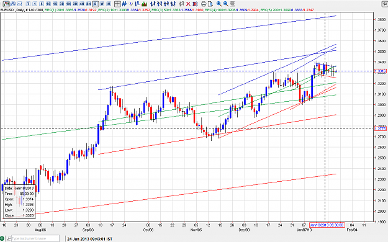Click the instrument search magnifier icon
388x242 pixels.
(9, 238)
